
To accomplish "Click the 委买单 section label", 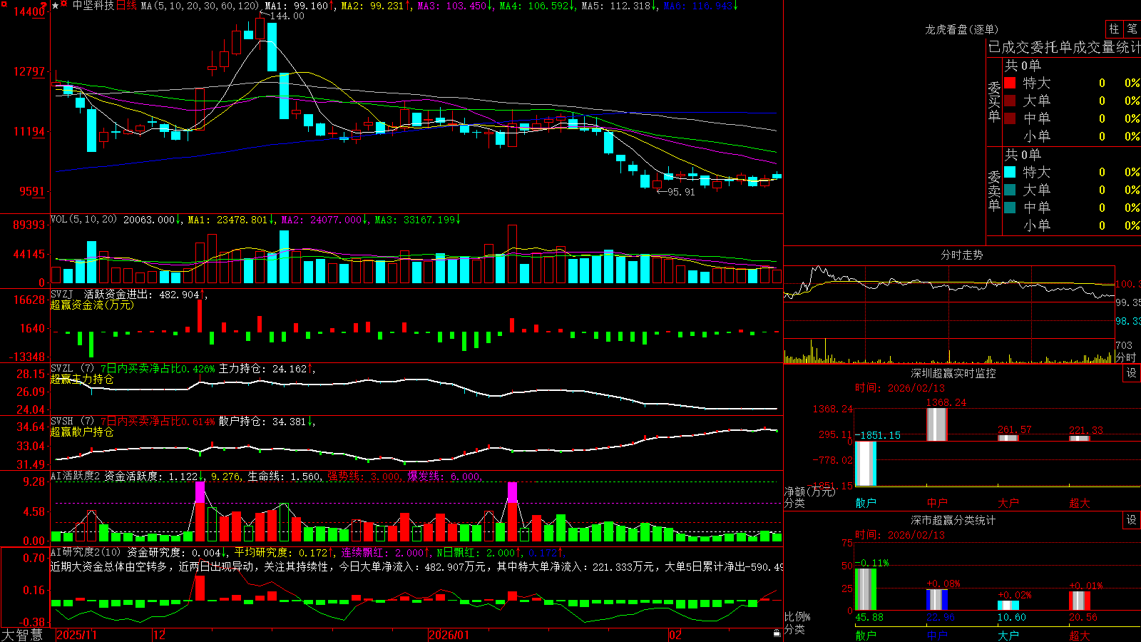I will (994, 101).
